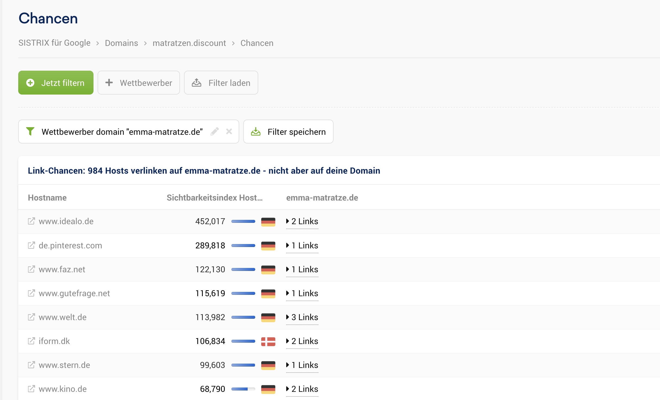
Task: Open the Domains breadcrumb
Action: (x=122, y=43)
